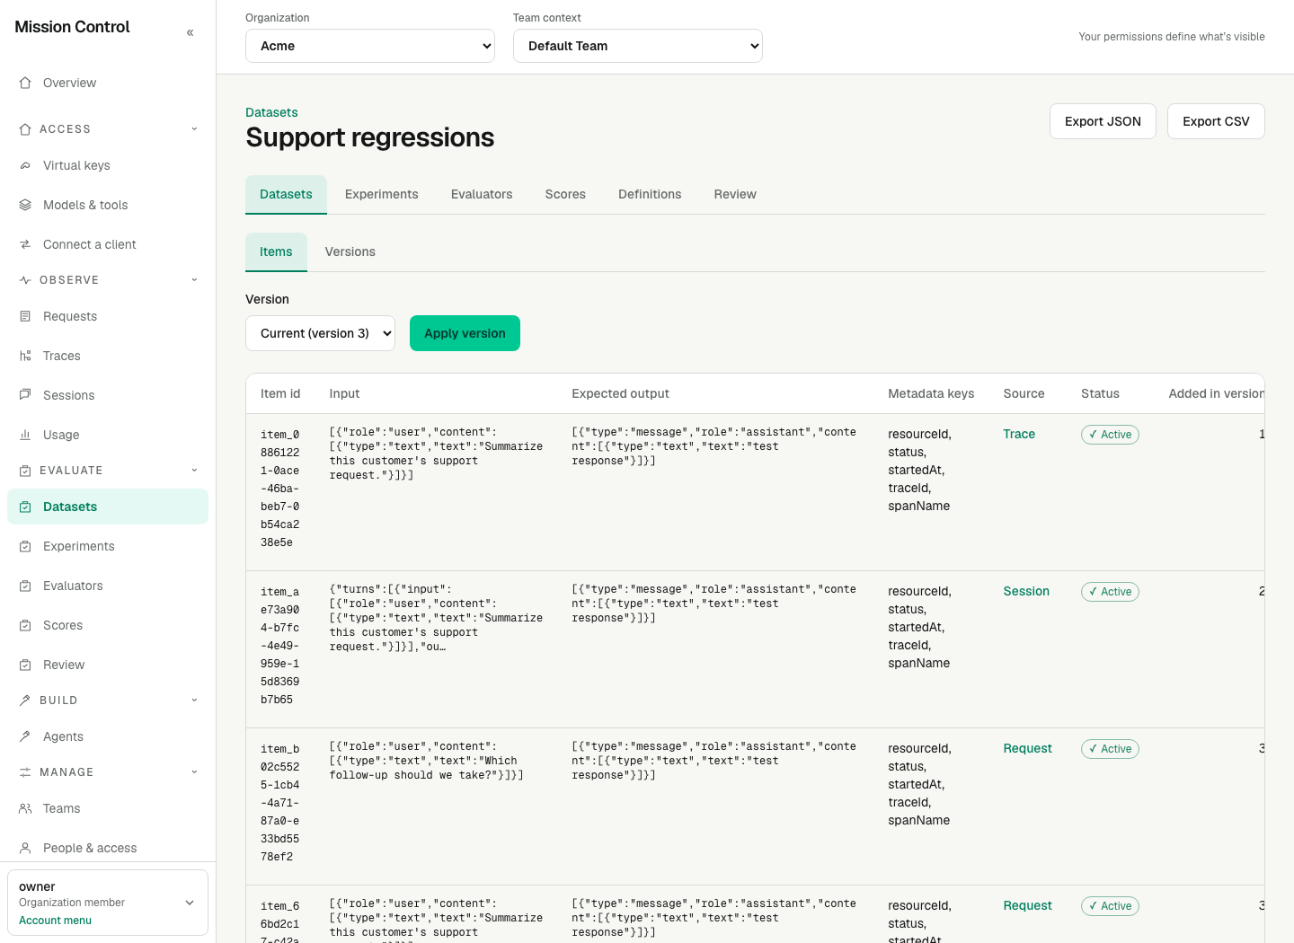This screenshot has height=943, width=1294.
Task: Open Scores tab in top navigation
Action: [x=565, y=194]
